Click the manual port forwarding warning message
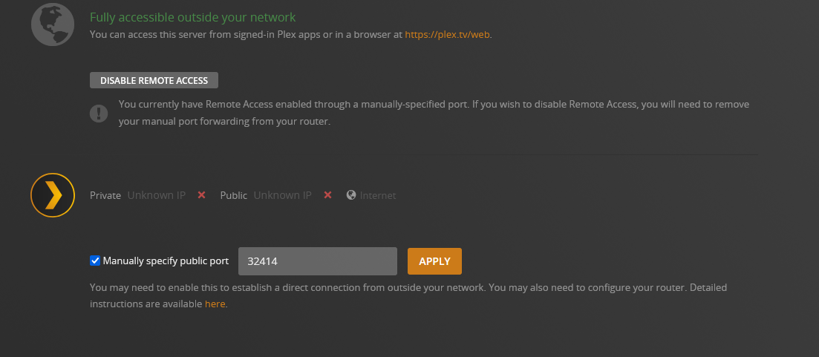The height and width of the screenshot is (357, 819). (434, 114)
